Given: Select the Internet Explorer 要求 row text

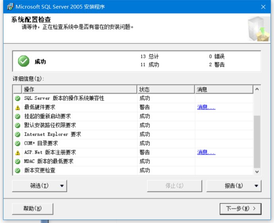Looking at the screenshot, I should (x=52, y=134).
